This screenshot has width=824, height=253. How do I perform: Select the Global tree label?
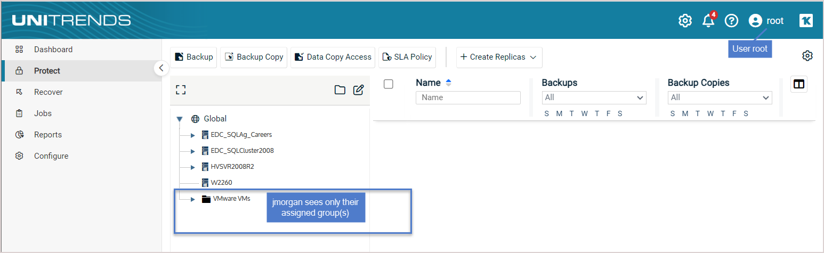pos(215,119)
